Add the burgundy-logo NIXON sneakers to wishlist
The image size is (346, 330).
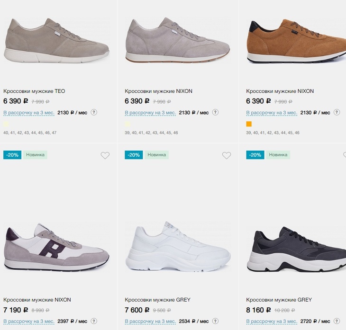coord(105,155)
